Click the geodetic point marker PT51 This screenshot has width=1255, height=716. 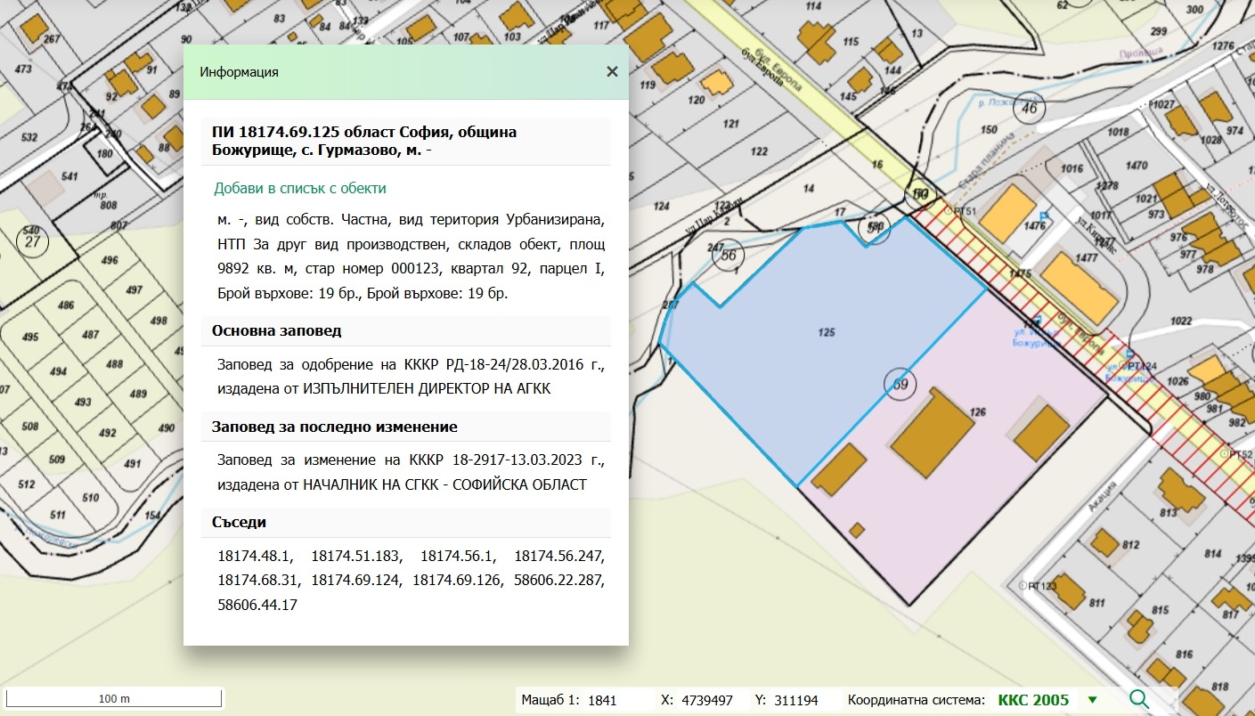coord(947,211)
